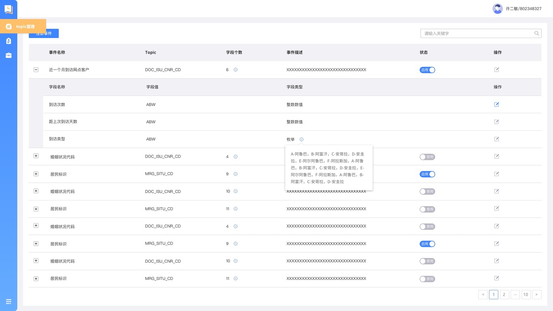The width and height of the screenshot is (553, 311).
Task: Enable the second 婚姻状况代码 4-field status switch
Action: 427,226
